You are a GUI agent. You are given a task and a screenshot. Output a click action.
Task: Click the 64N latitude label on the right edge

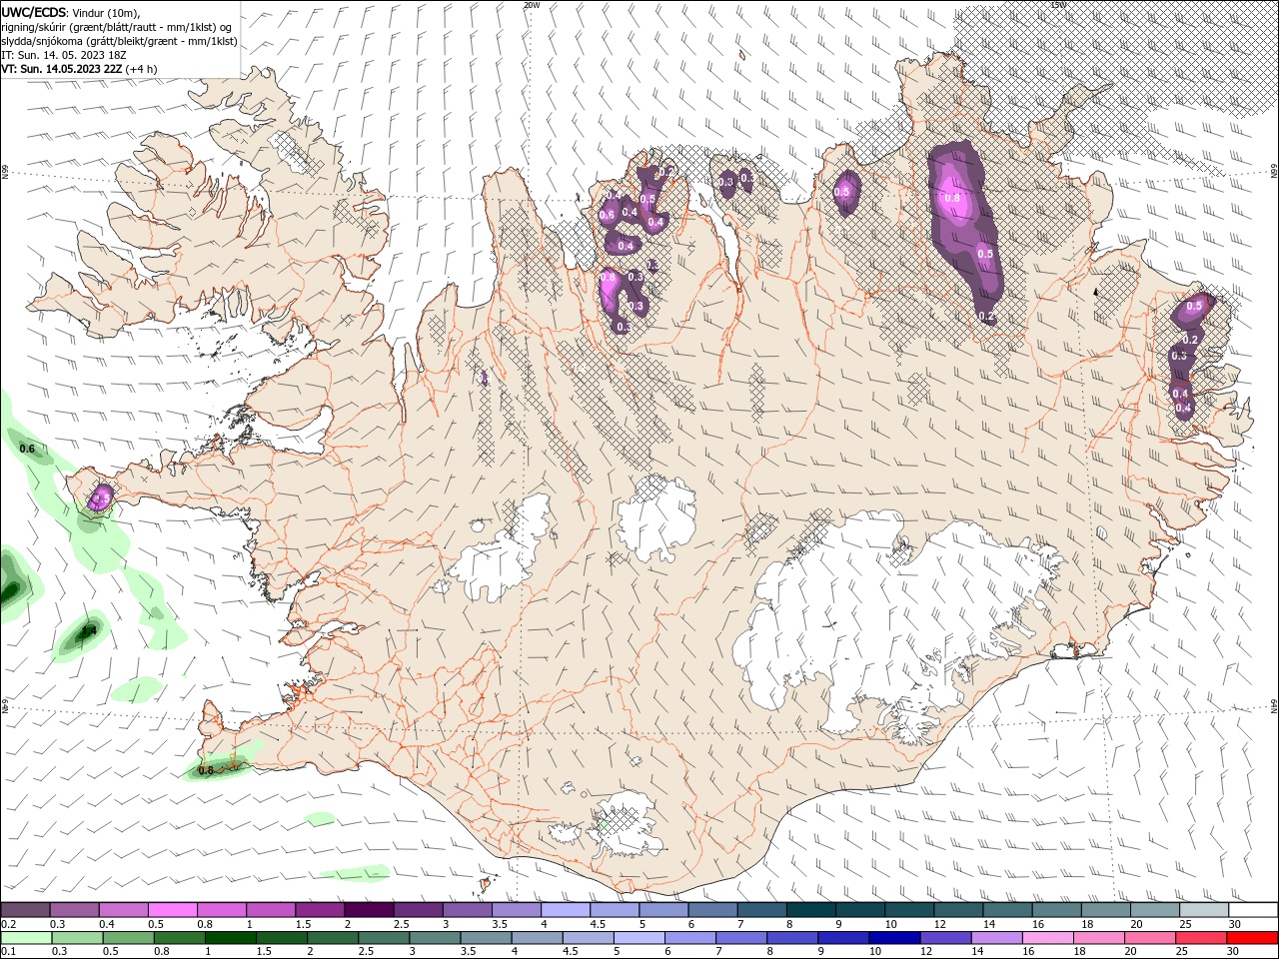[1274, 705]
